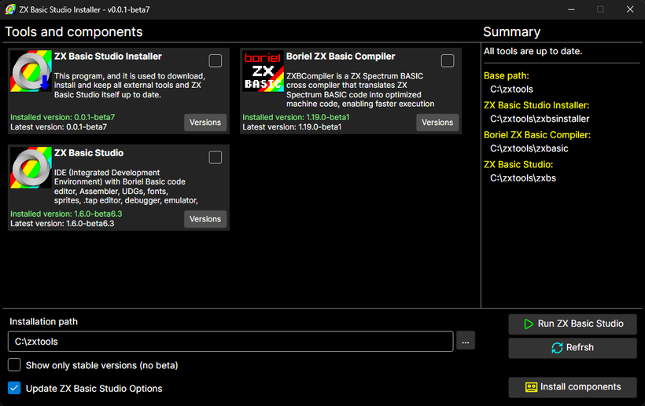Click the ZX Basic Studio Installer card title
The height and width of the screenshot is (406, 645).
(108, 57)
